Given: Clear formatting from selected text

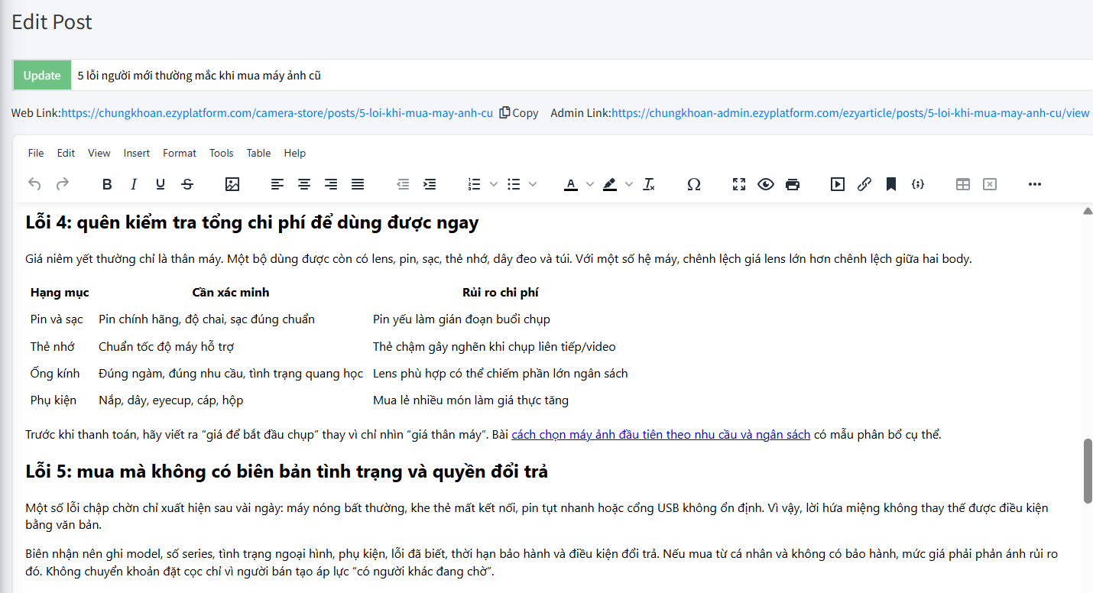Looking at the screenshot, I should [x=649, y=184].
